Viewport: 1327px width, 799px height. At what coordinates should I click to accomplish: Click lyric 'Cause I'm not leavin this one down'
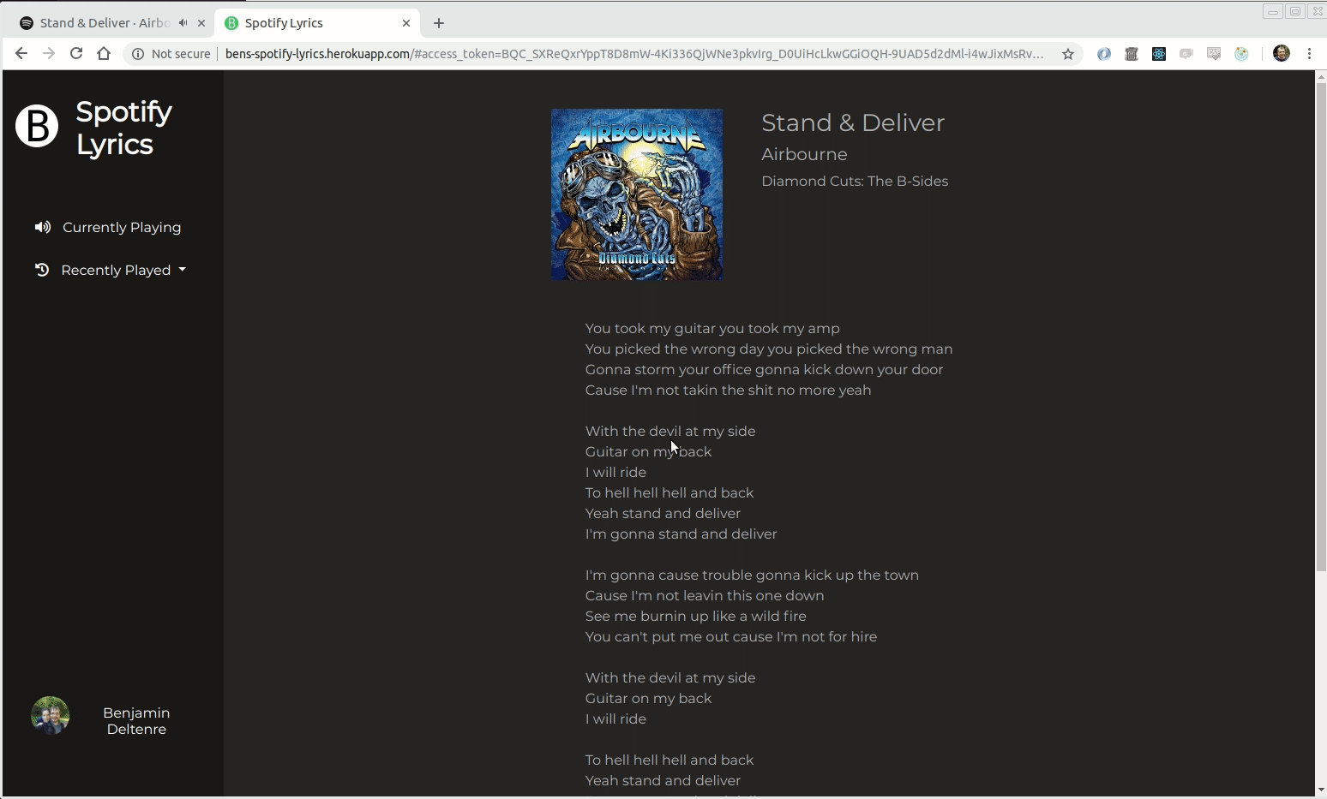(705, 595)
